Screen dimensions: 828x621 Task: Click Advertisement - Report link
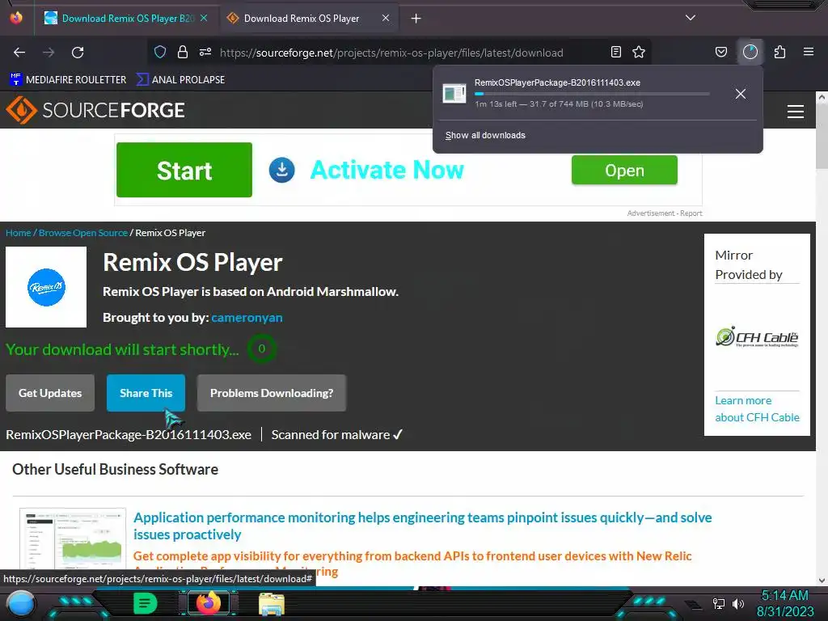point(665,213)
